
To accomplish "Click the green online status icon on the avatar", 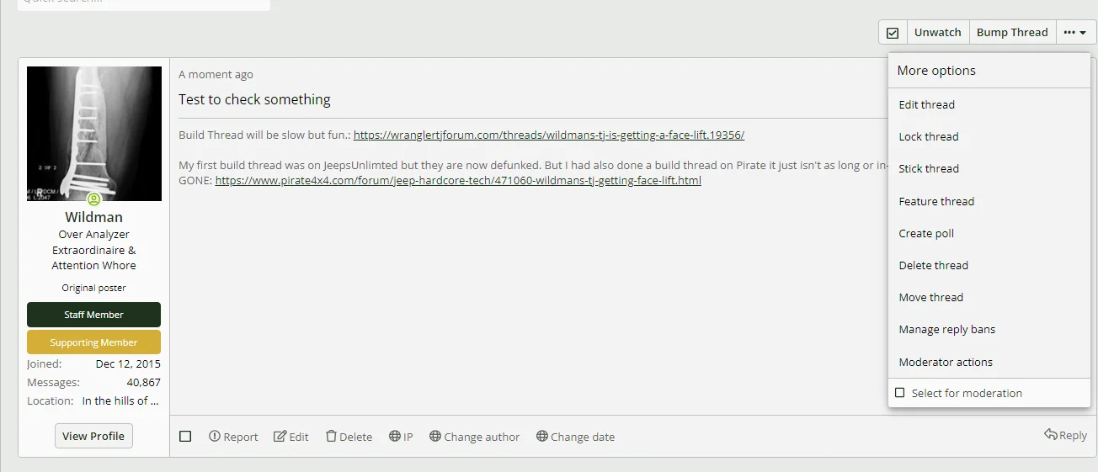I will pyautogui.click(x=94, y=199).
